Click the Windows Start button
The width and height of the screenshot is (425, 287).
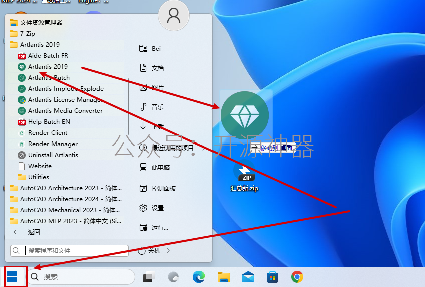click(x=12, y=277)
